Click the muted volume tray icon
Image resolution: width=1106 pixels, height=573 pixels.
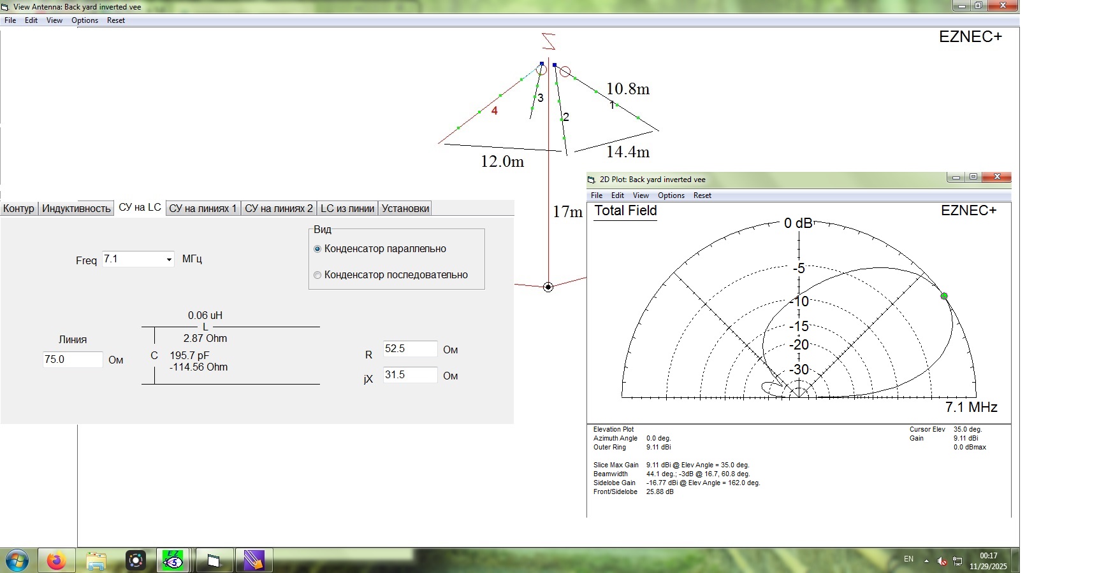(x=942, y=561)
